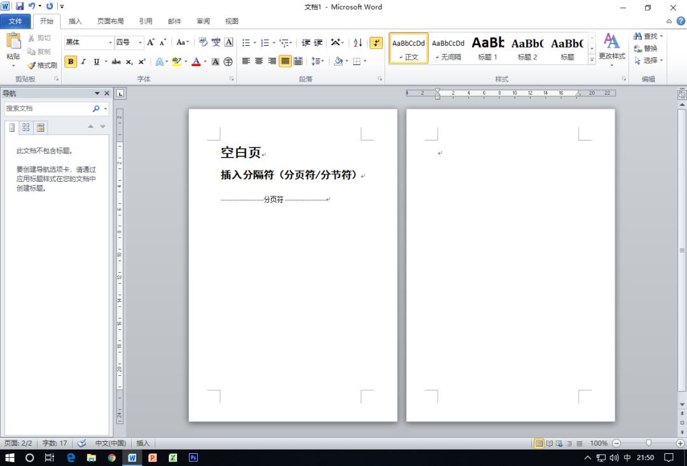Toggle the justify alignment button
The height and width of the screenshot is (466, 687).
[x=285, y=61]
